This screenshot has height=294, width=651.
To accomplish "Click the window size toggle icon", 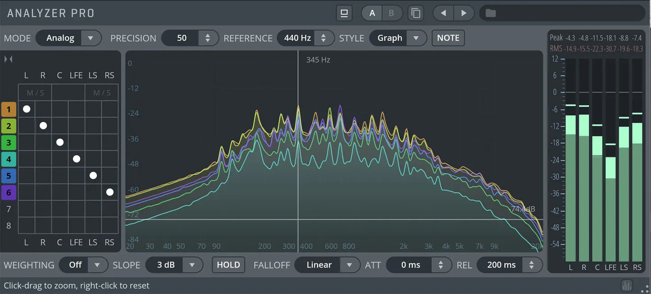I will 344,13.
